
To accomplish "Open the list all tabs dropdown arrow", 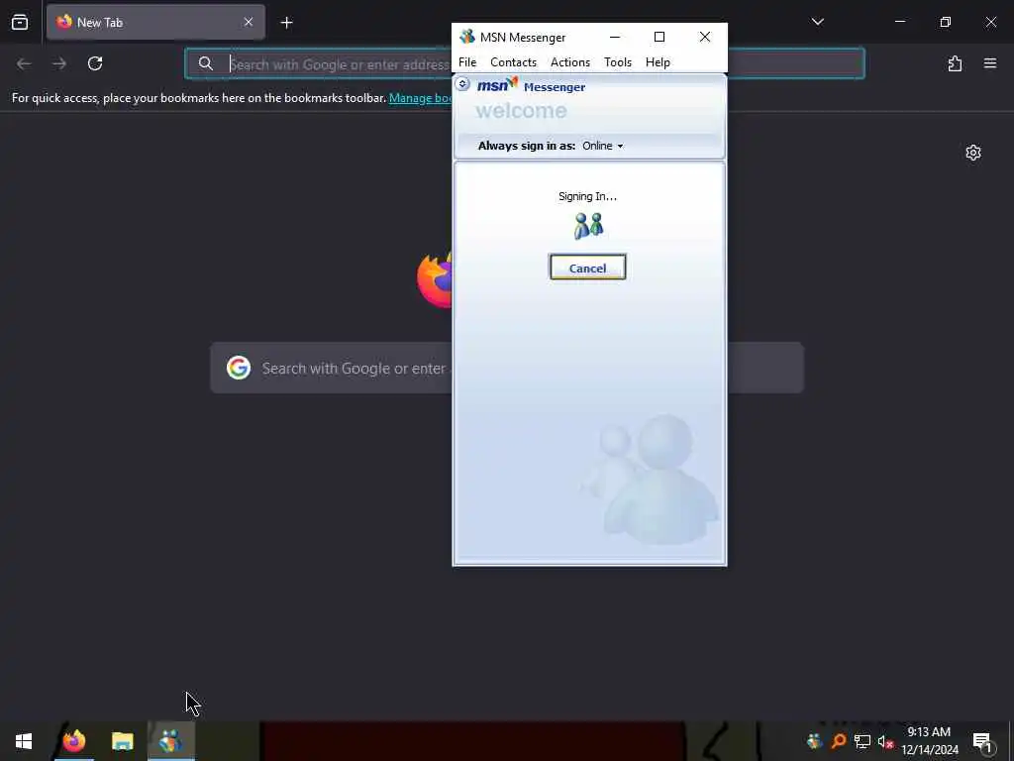I will [x=817, y=22].
